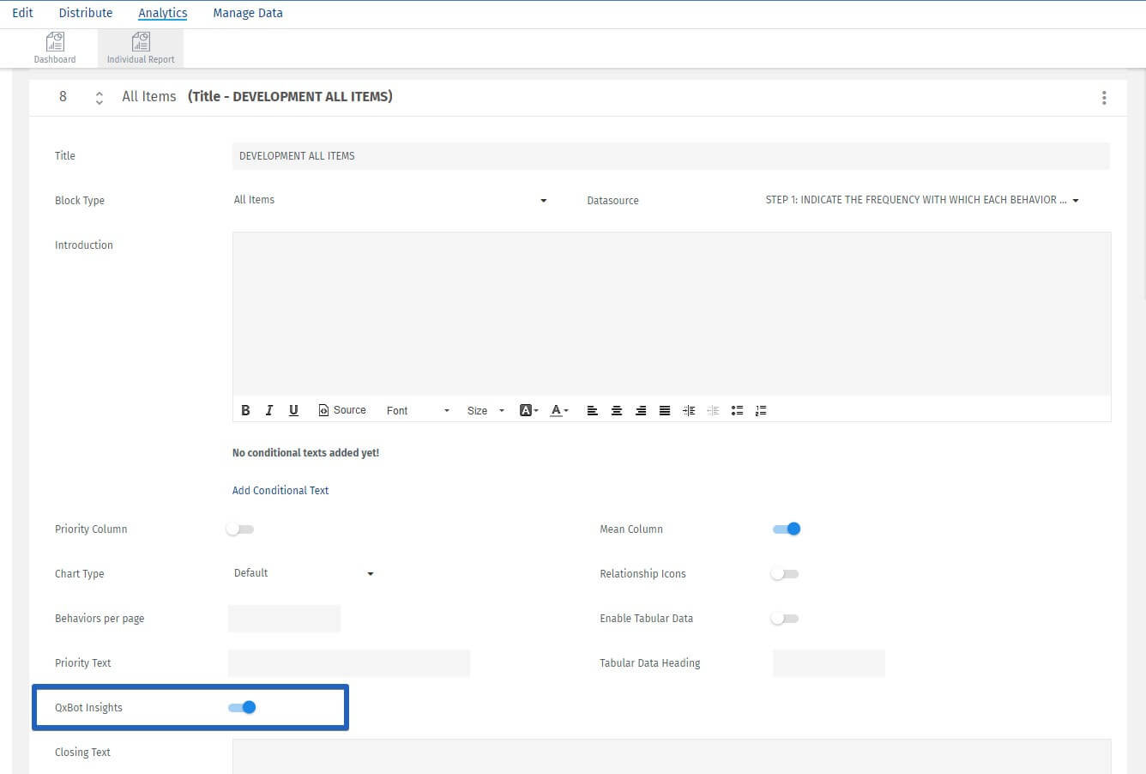1146x774 pixels.
Task: Open the Datasource selector
Action: click(1076, 200)
